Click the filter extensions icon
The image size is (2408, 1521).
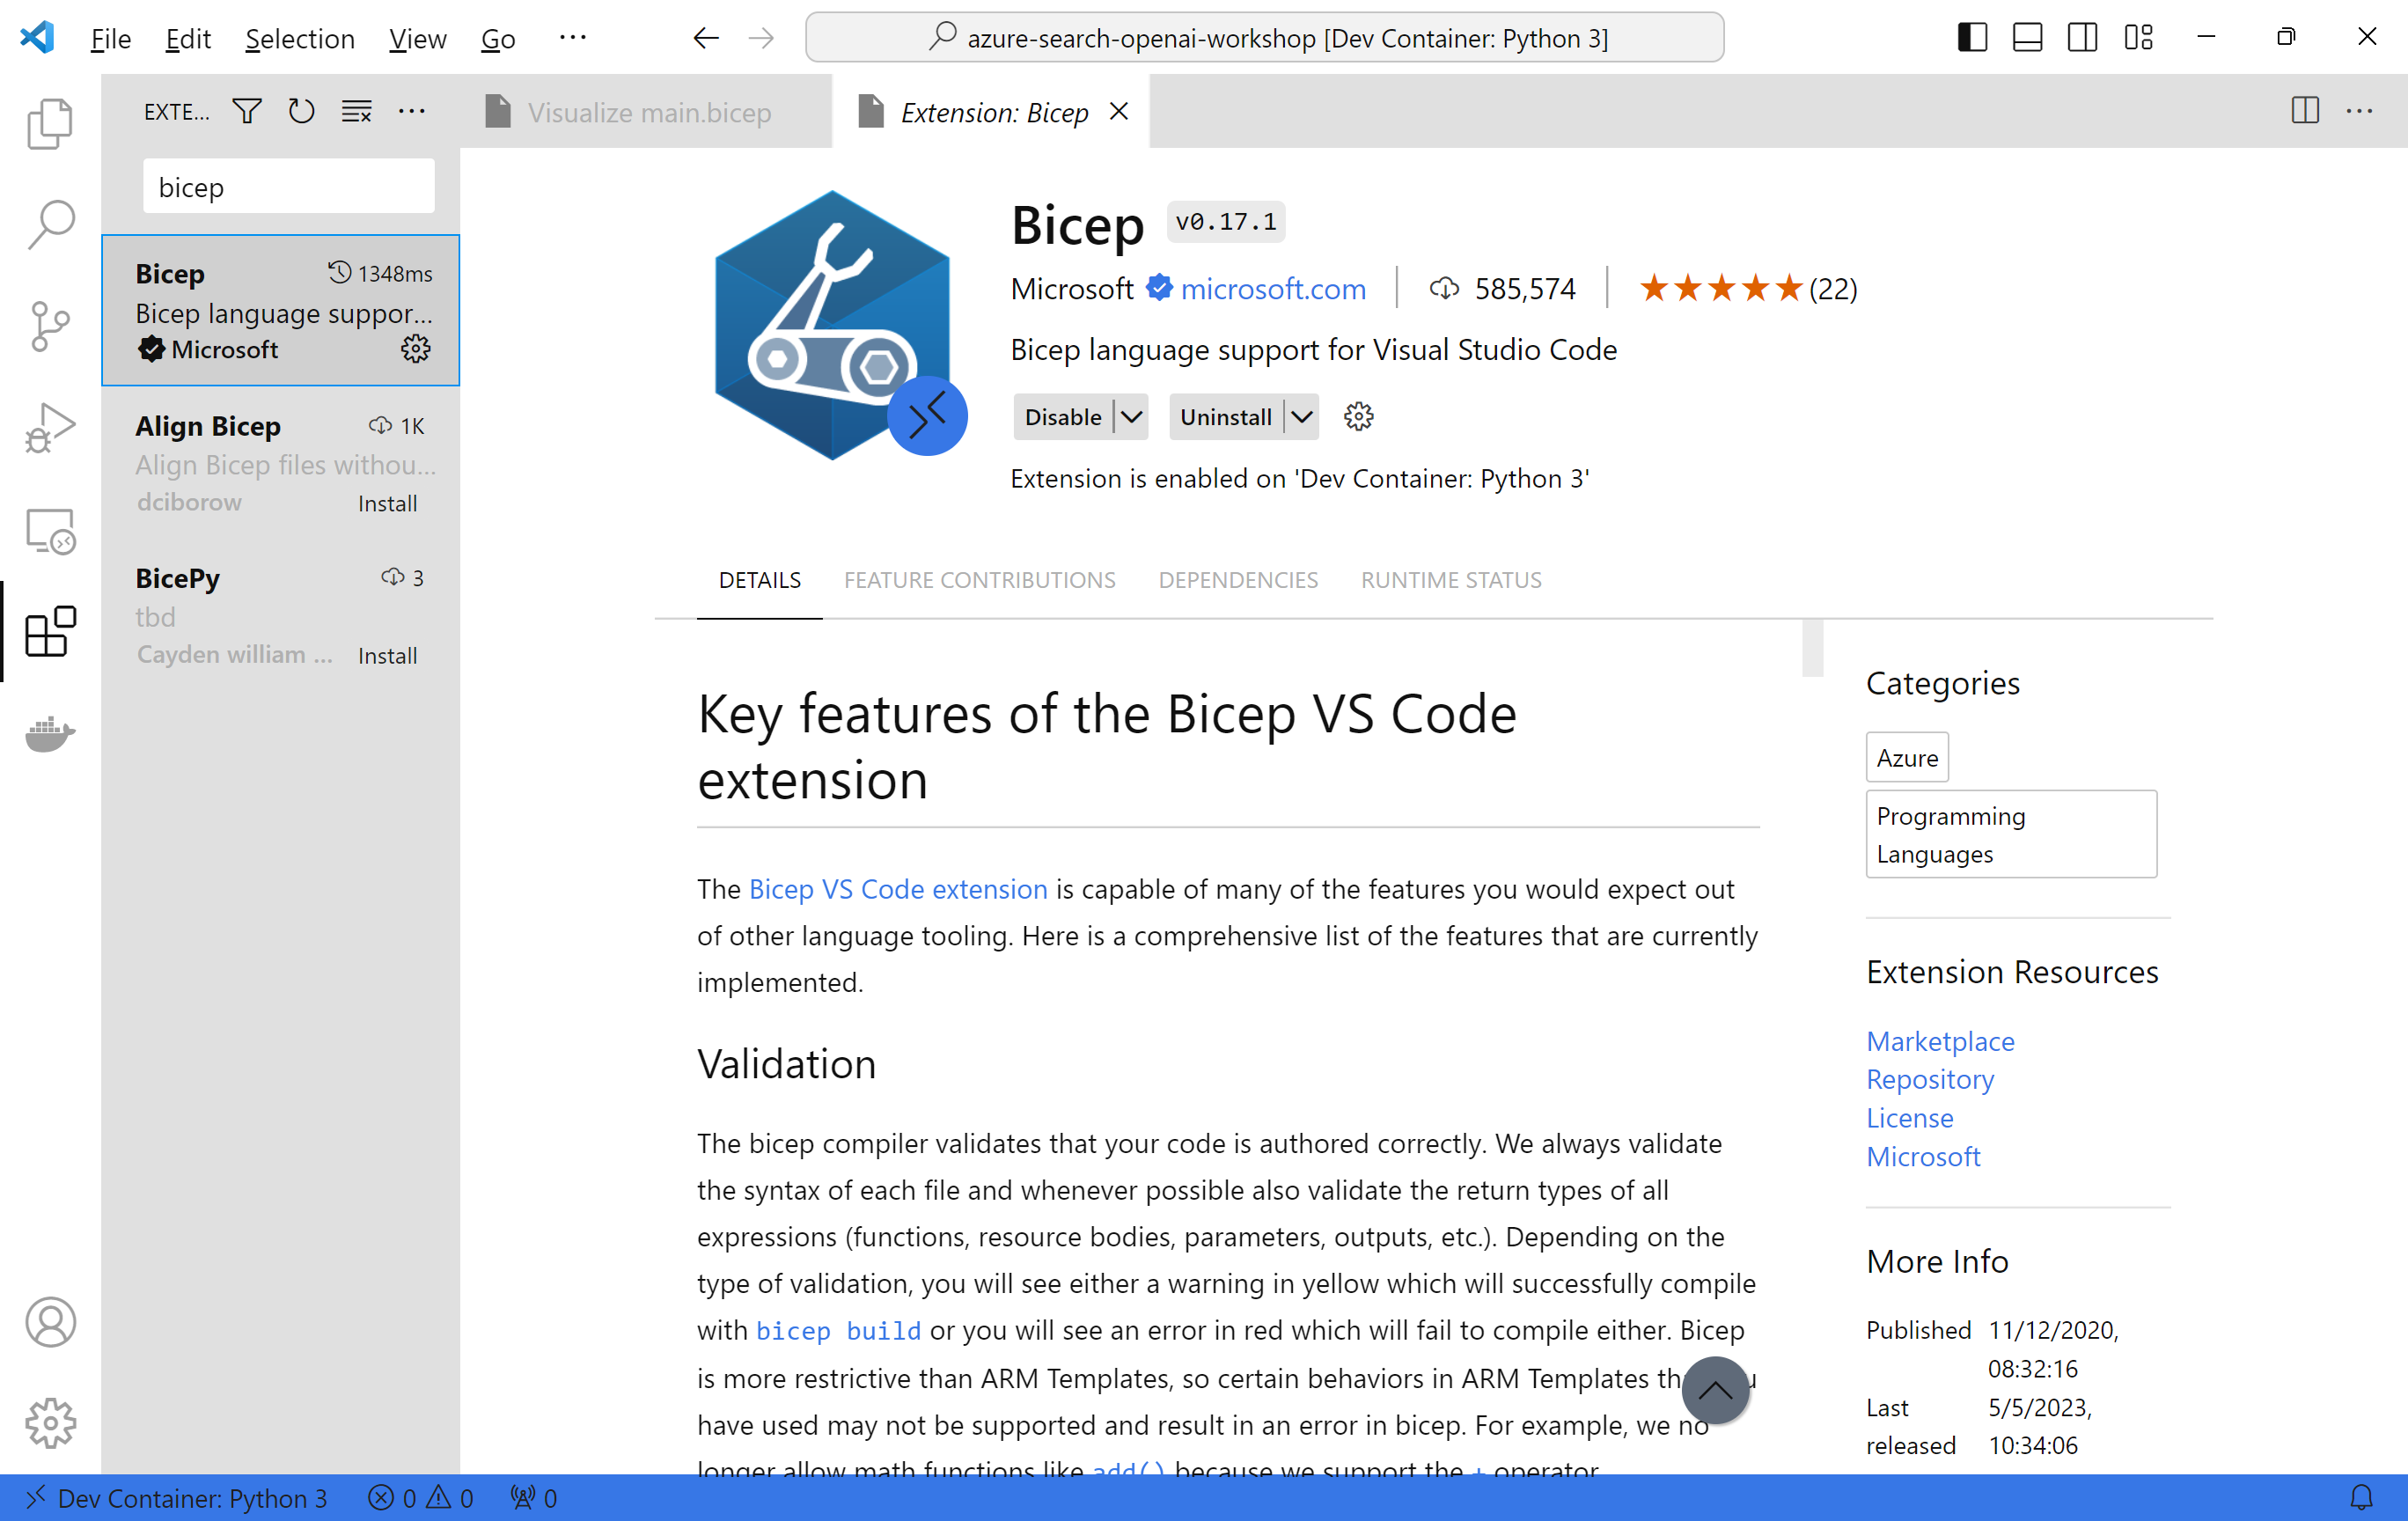(247, 111)
